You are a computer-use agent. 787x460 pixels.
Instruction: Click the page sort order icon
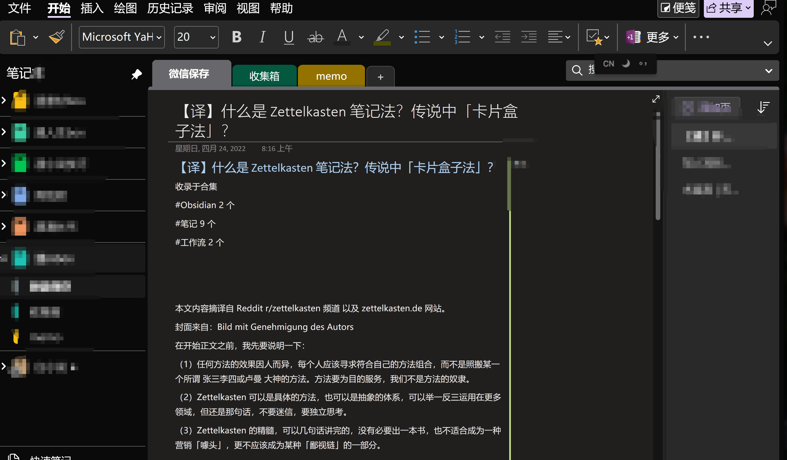(763, 107)
